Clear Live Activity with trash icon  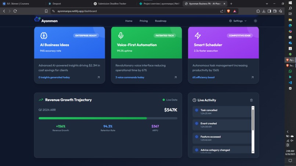point(252,100)
